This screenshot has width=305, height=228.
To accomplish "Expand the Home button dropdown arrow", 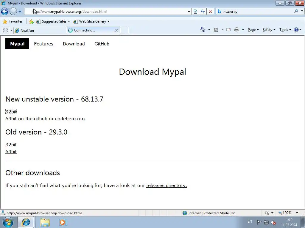I will click(209, 30).
